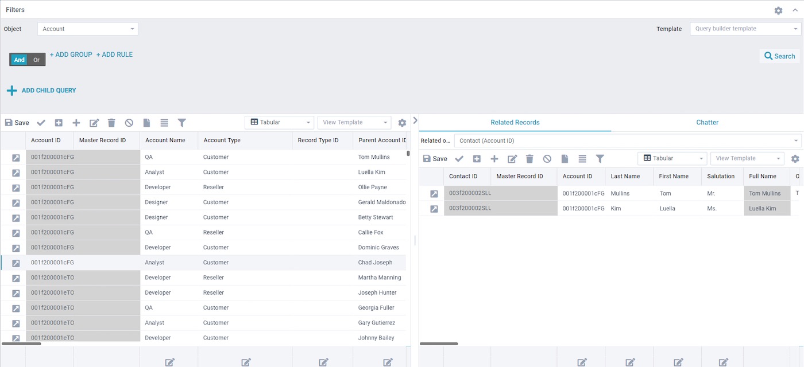
Task: Click the filter funnel icon in Account toolbar
Action: pos(182,123)
